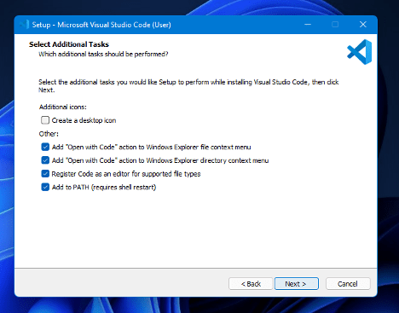
Task: Click the 'Select the additional tasks' instruction paragraph
Action: pos(188,86)
